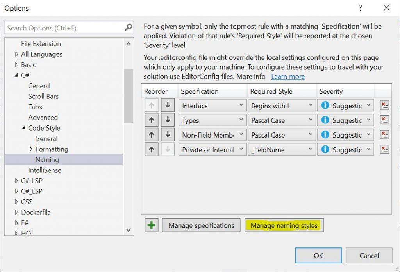This screenshot has width=400, height=272.
Task: Click the green plus add rule icon
Action: click(x=152, y=225)
